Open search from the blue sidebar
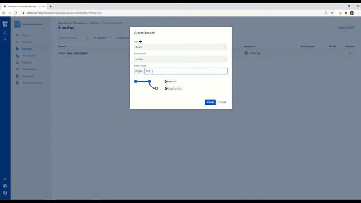The height and width of the screenshot is (203, 361). pyautogui.click(x=5, y=33)
